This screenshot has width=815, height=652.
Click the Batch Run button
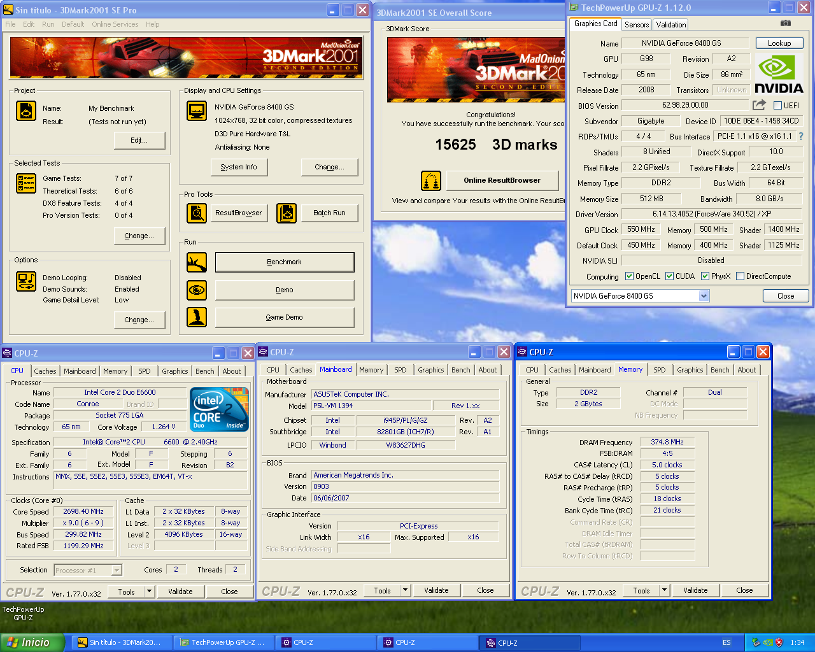[329, 213]
